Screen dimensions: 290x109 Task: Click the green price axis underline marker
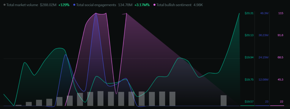point(247,106)
